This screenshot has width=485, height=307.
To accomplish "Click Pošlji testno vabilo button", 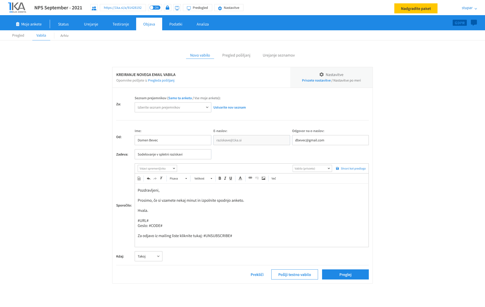I will pyautogui.click(x=295, y=274).
